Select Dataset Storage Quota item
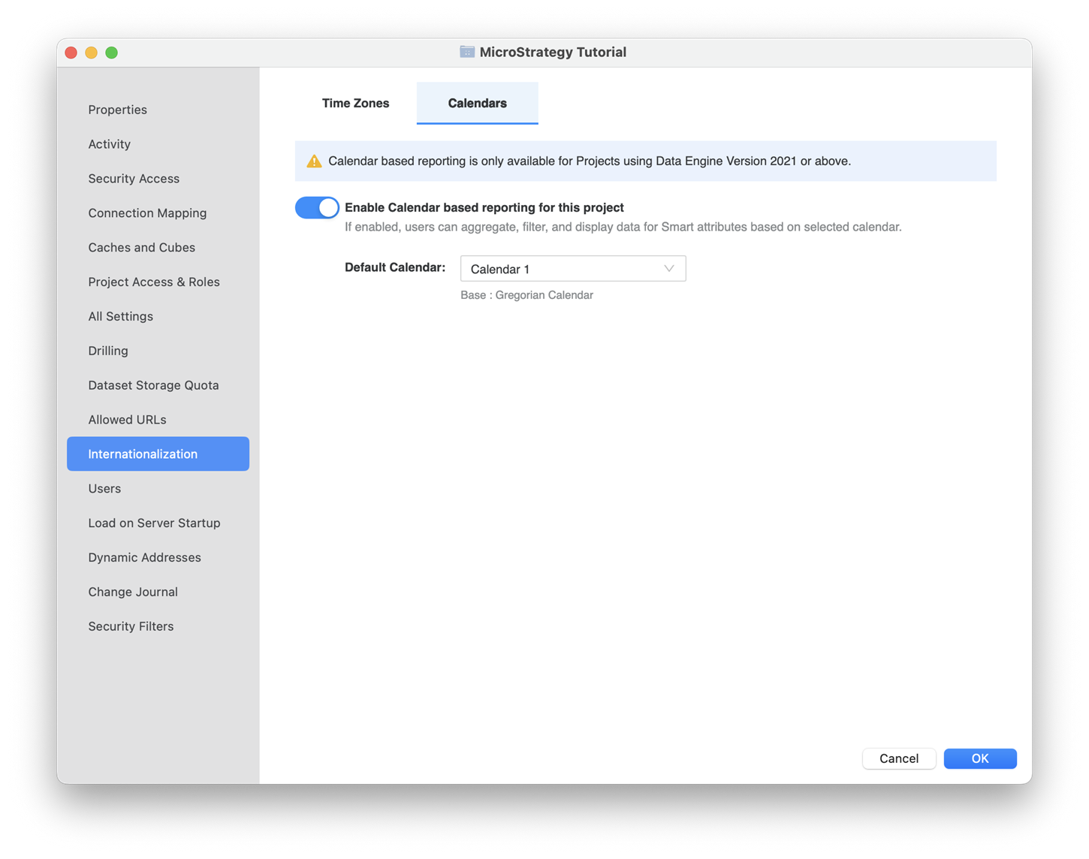Screen dimensions: 1089x859 (154, 385)
